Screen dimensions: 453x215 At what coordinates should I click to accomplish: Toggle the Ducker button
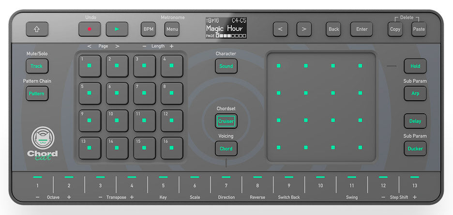tap(415, 149)
